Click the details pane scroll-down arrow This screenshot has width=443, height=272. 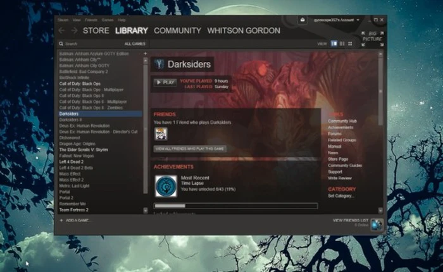(380, 211)
